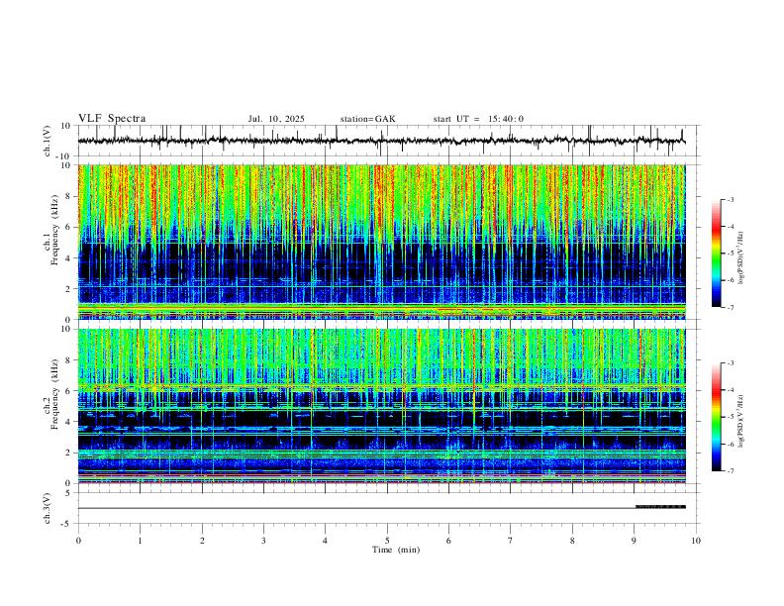Click time axis tick label "1"

[x=140, y=541]
